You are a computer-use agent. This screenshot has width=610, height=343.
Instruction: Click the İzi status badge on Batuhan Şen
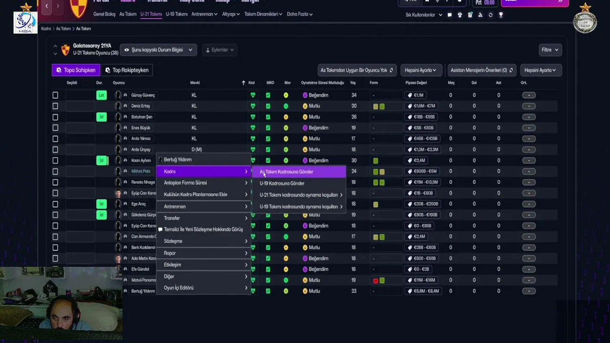[x=101, y=117]
